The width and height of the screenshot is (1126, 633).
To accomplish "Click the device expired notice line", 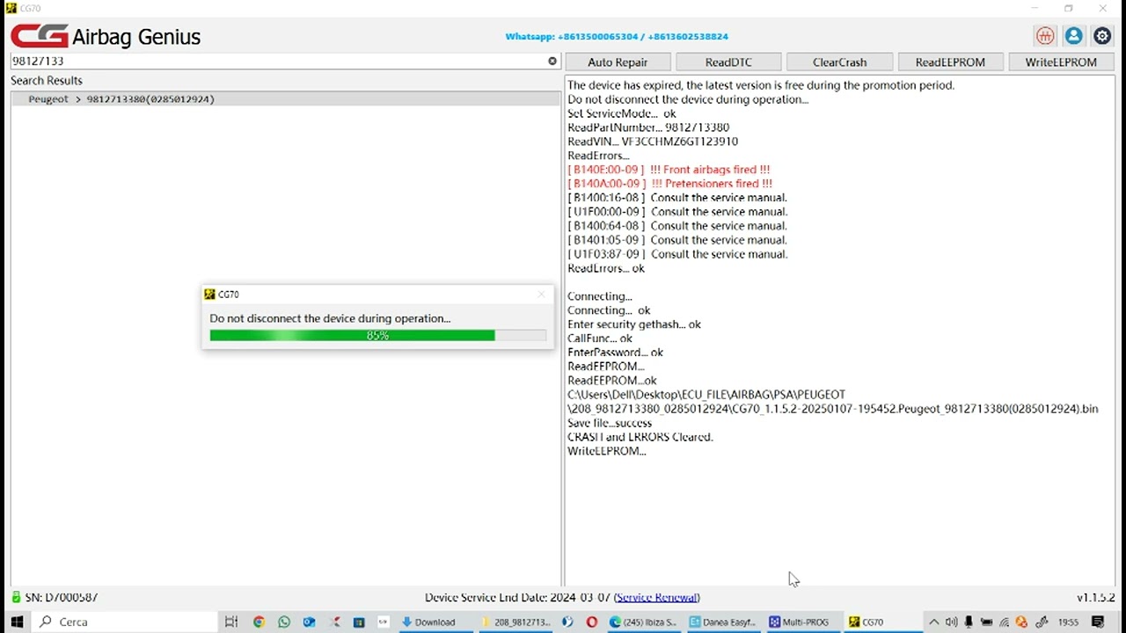I will point(761,85).
